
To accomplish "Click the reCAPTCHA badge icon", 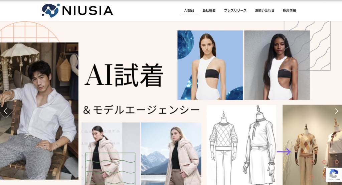I will click(334, 174).
